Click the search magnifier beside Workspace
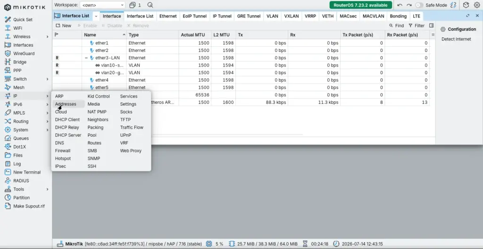Image resolution: width=483 pixels, height=249 pixels. [150, 5]
